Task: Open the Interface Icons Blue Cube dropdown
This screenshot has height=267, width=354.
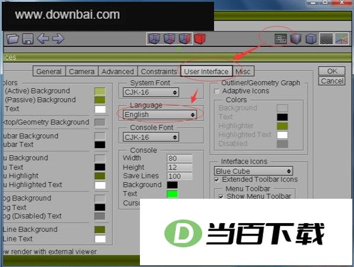Action: [253, 171]
